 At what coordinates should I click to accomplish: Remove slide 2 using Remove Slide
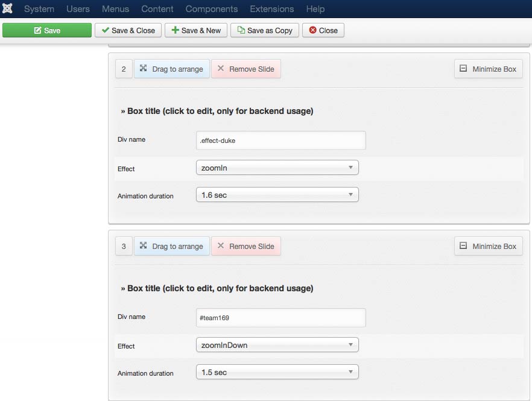pyautogui.click(x=246, y=69)
